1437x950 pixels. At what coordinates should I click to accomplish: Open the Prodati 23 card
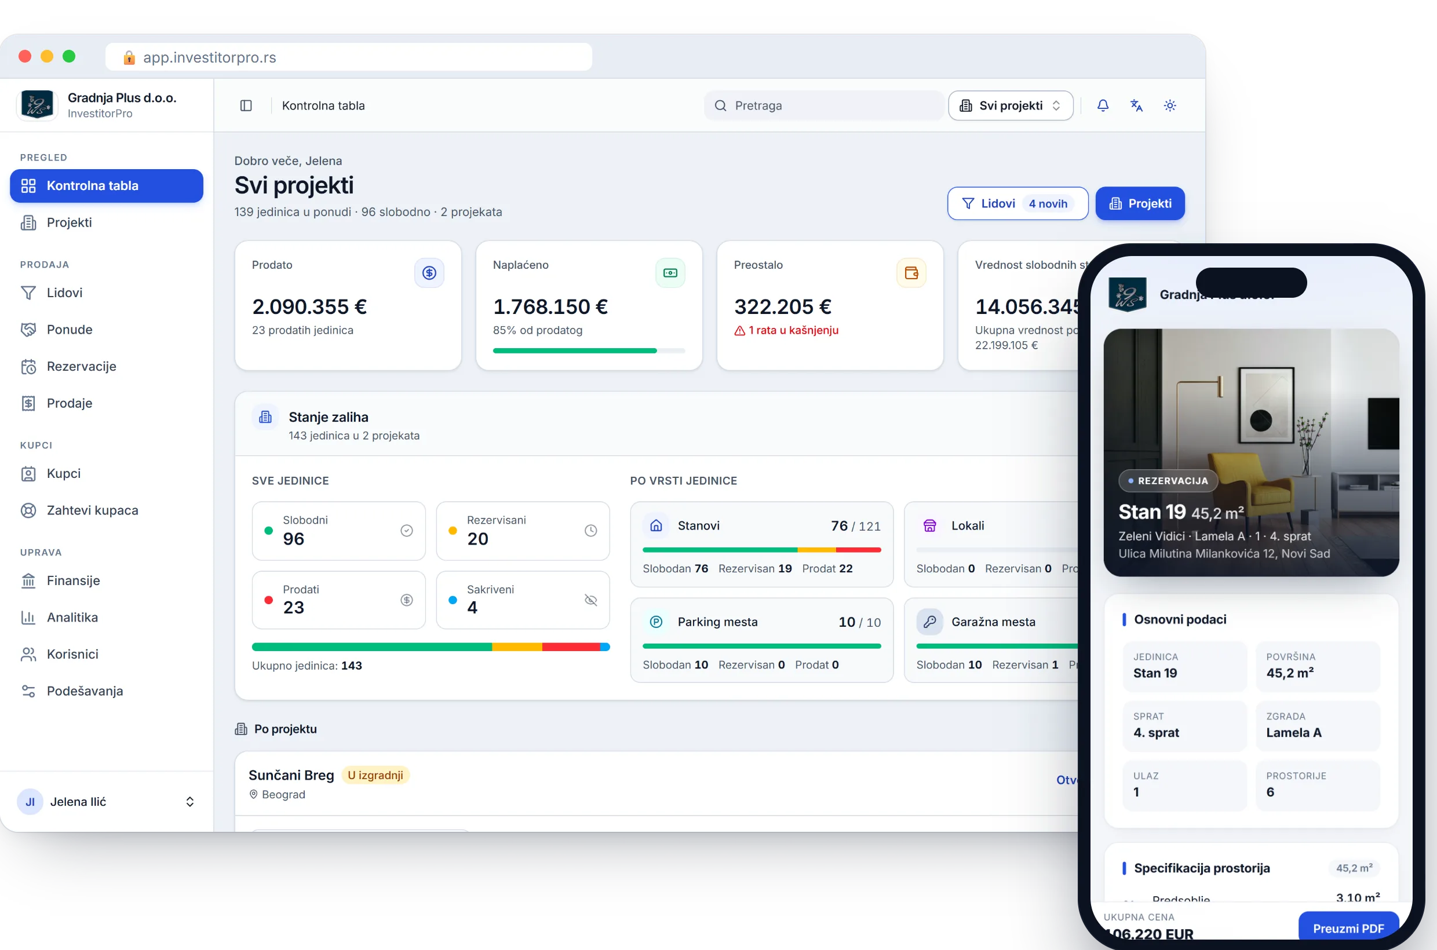339,600
